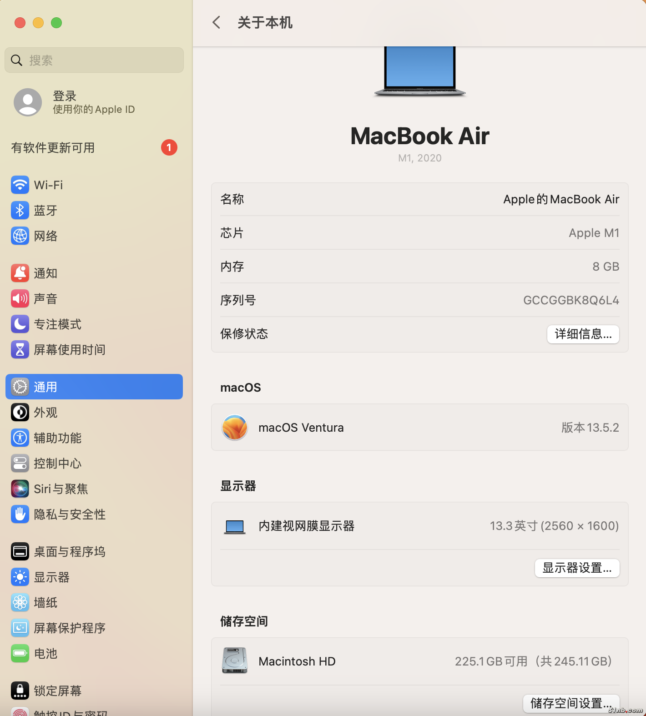Click the MacBook Air device image
This screenshot has width=646, height=716.
420,71
